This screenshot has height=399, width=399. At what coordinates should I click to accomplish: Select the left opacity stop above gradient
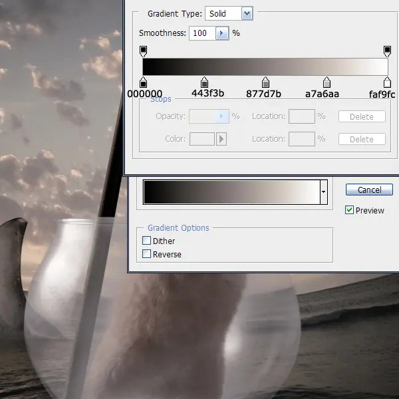tap(143, 51)
